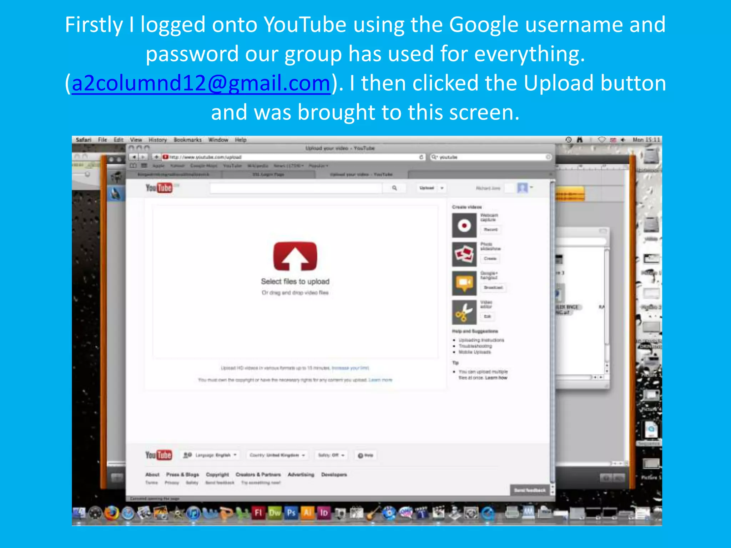
Task: Expand the account menu arrow beside avatar
Action: 531,187
